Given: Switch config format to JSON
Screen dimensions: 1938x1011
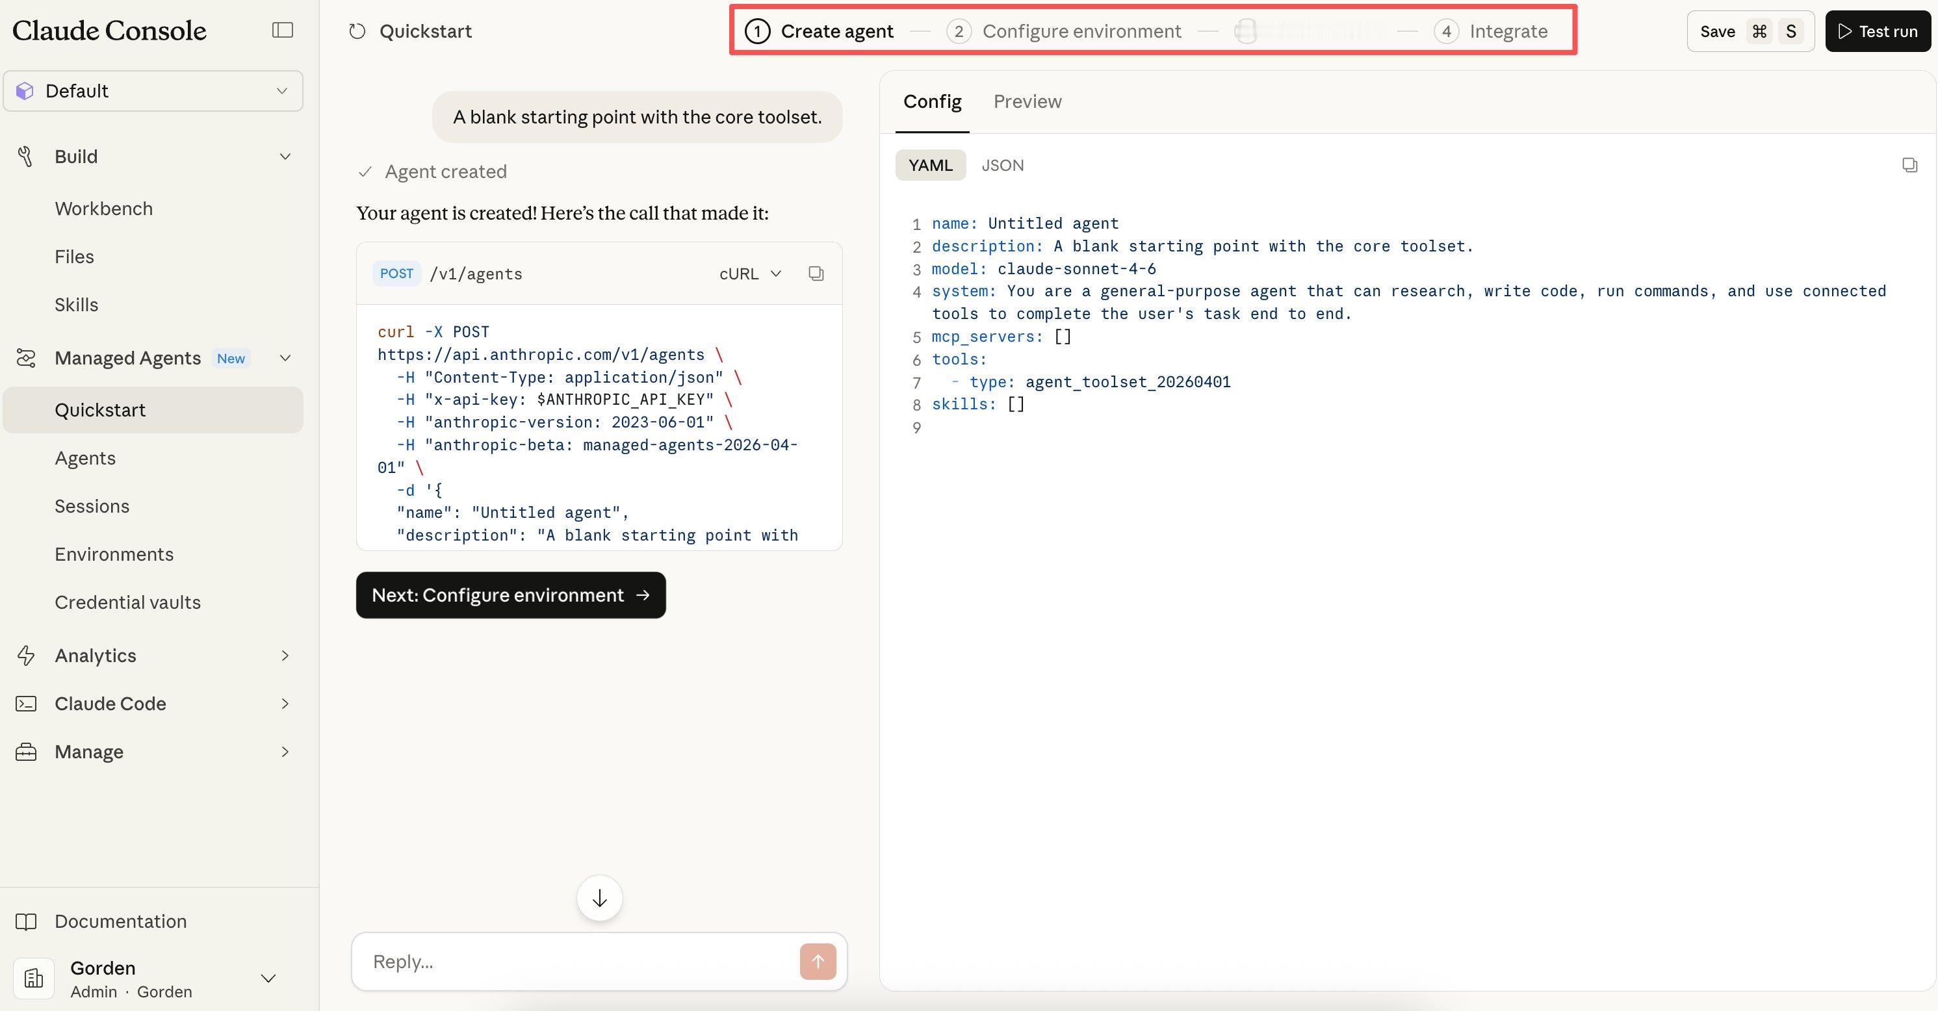Looking at the screenshot, I should tap(1001, 166).
